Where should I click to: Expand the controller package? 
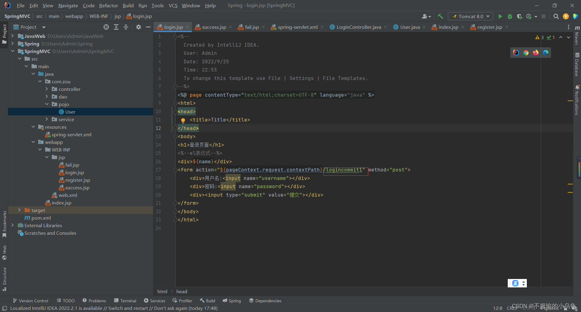pos(47,89)
